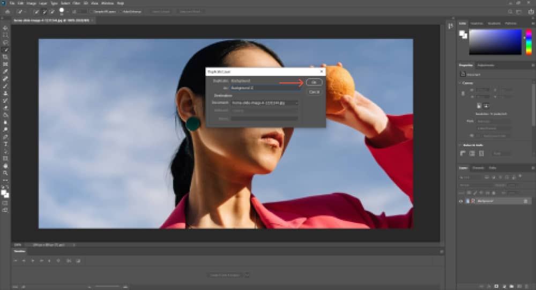Enable the Auto-Enhance checkbox
The height and width of the screenshot is (290, 536).
click(x=121, y=12)
